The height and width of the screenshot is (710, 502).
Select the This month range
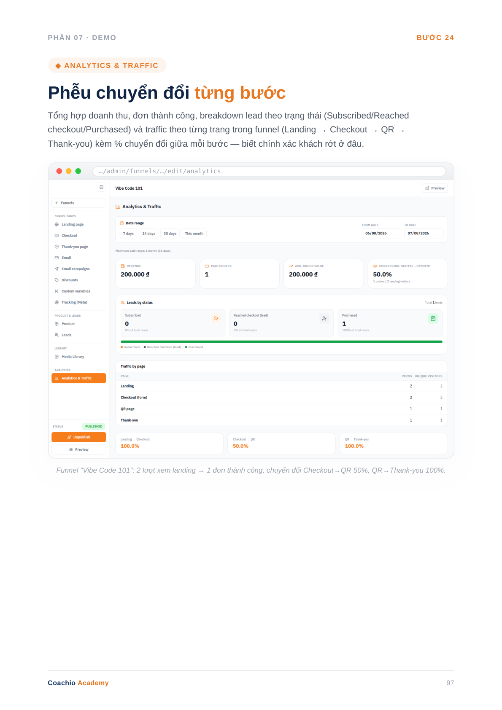[x=194, y=234]
